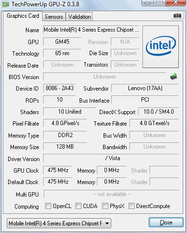Image resolution: width=187 pixels, height=233 pixels.
Task: Click the Memory Size value 128 MB
Action: pos(65,147)
